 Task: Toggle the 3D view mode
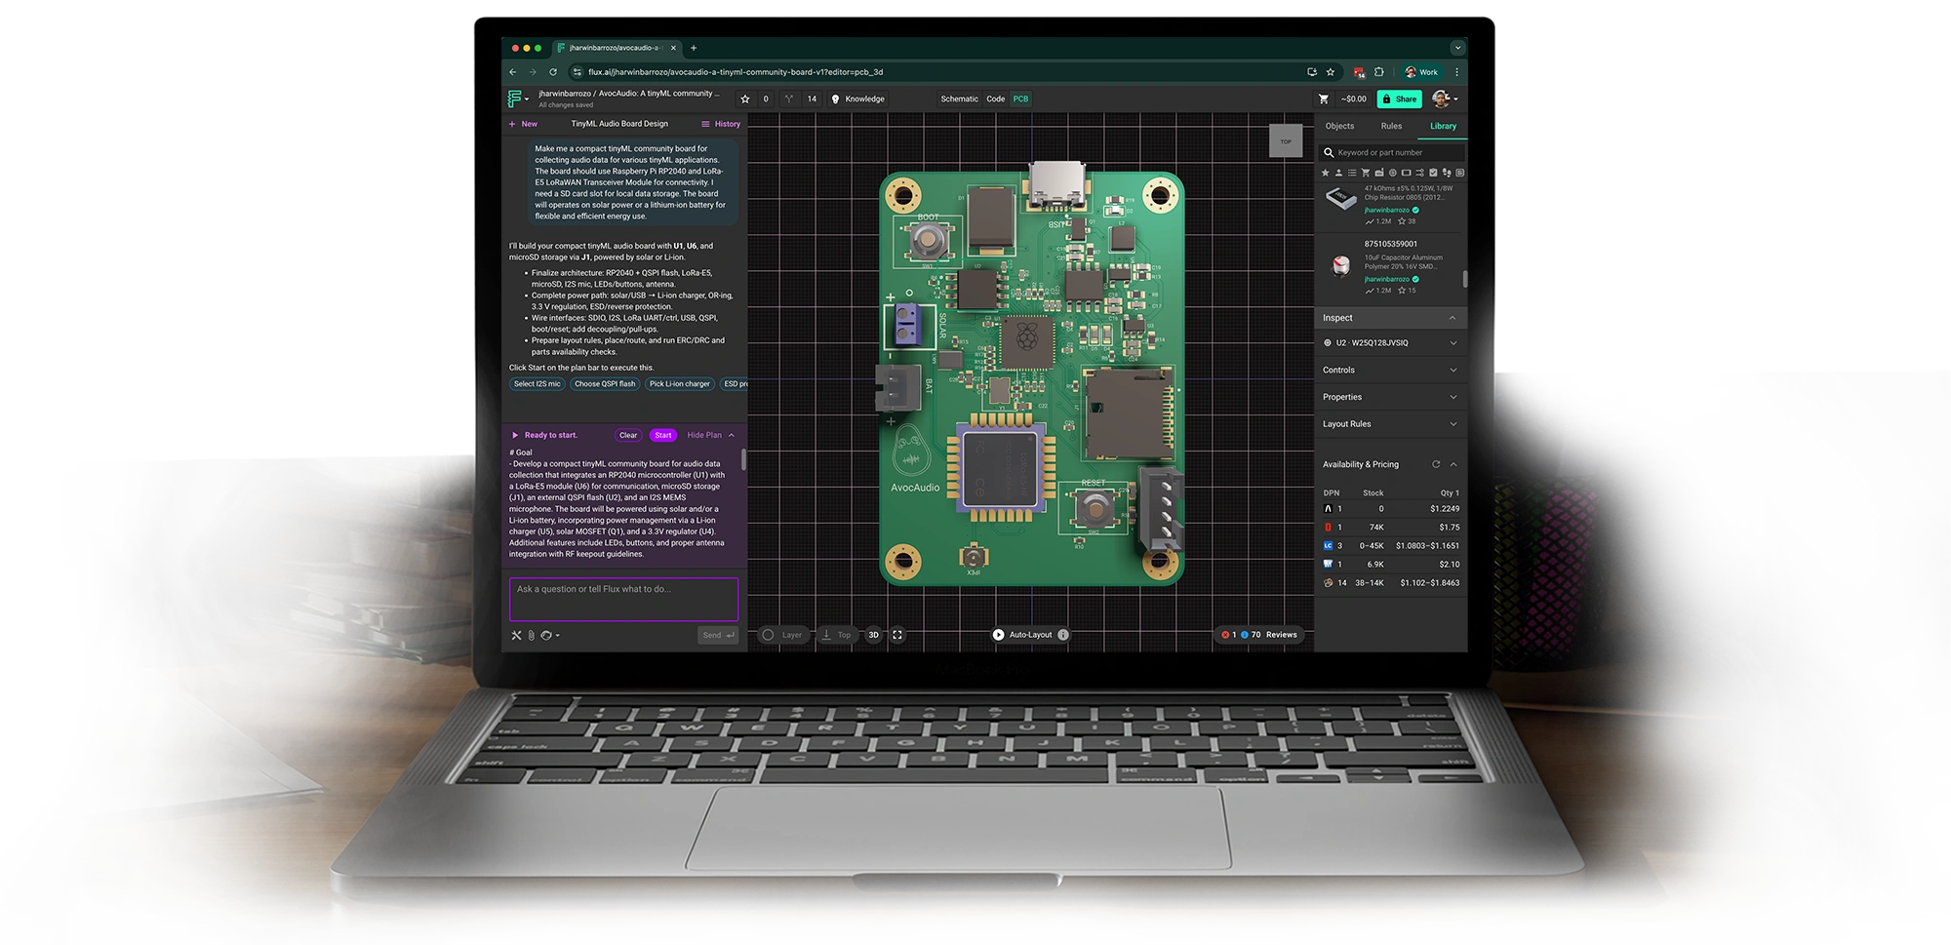point(874,635)
